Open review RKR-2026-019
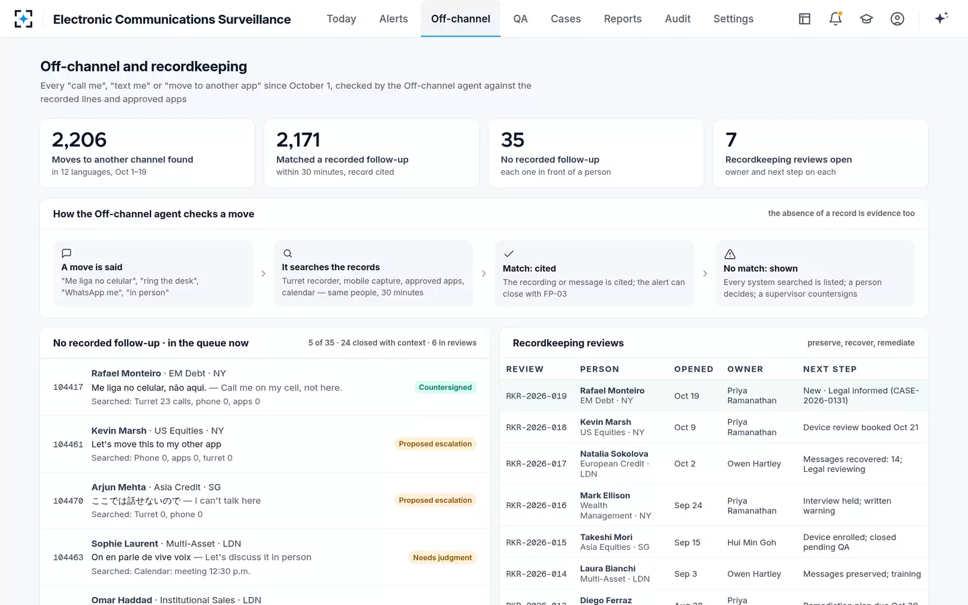This screenshot has height=605, width=968. [714, 395]
